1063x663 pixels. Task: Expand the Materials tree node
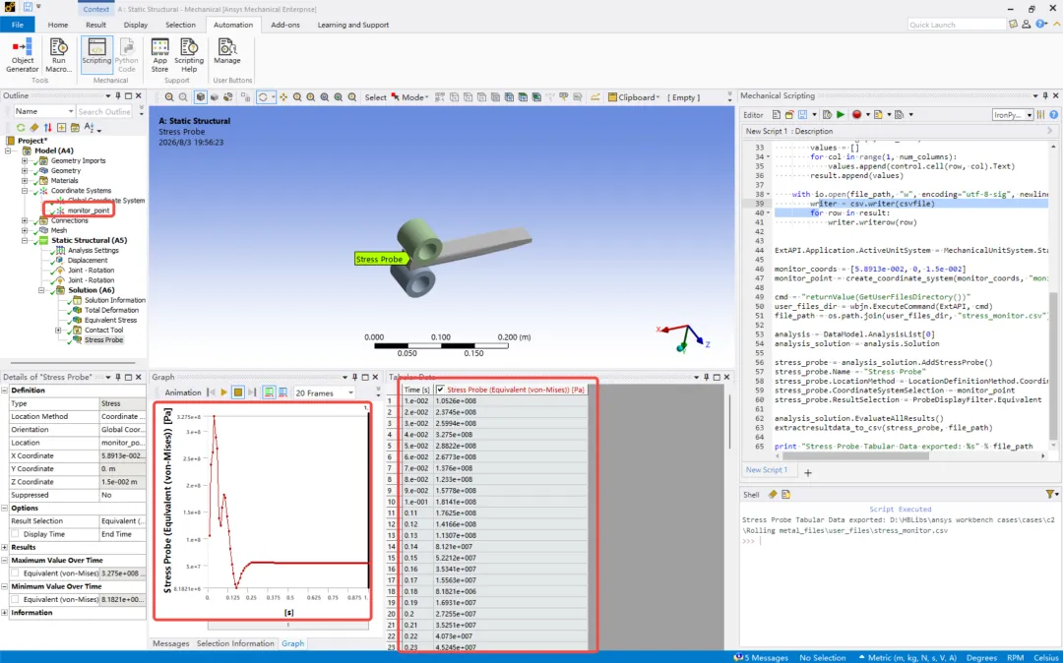tap(25, 180)
